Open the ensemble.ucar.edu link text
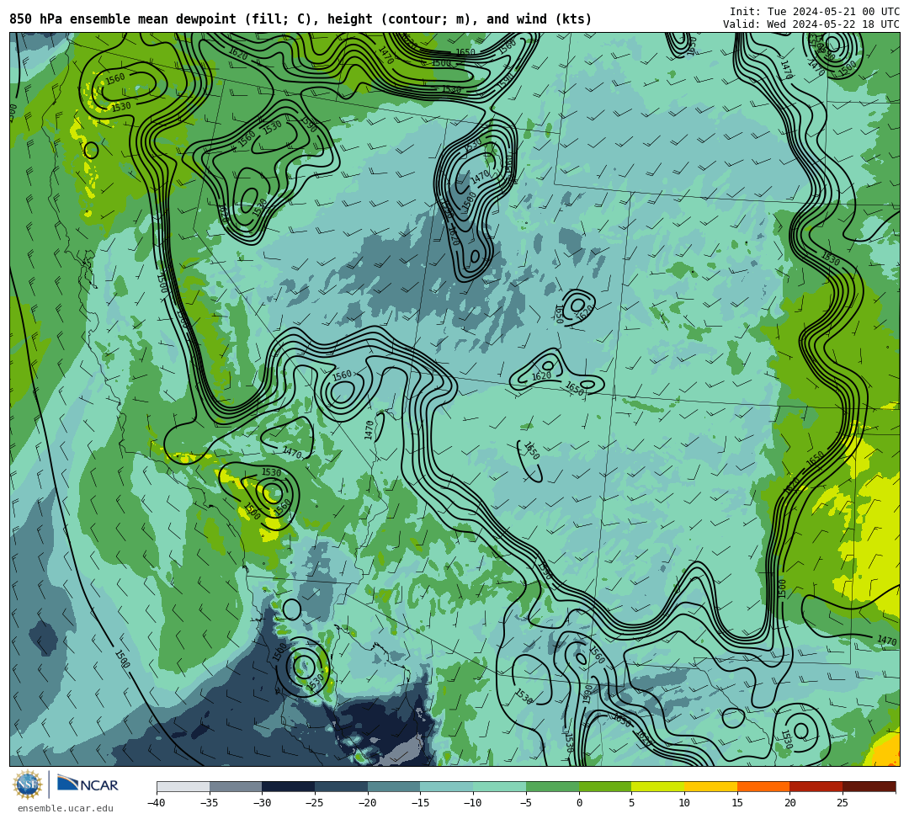The image size is (909, 819). point(65,809)
